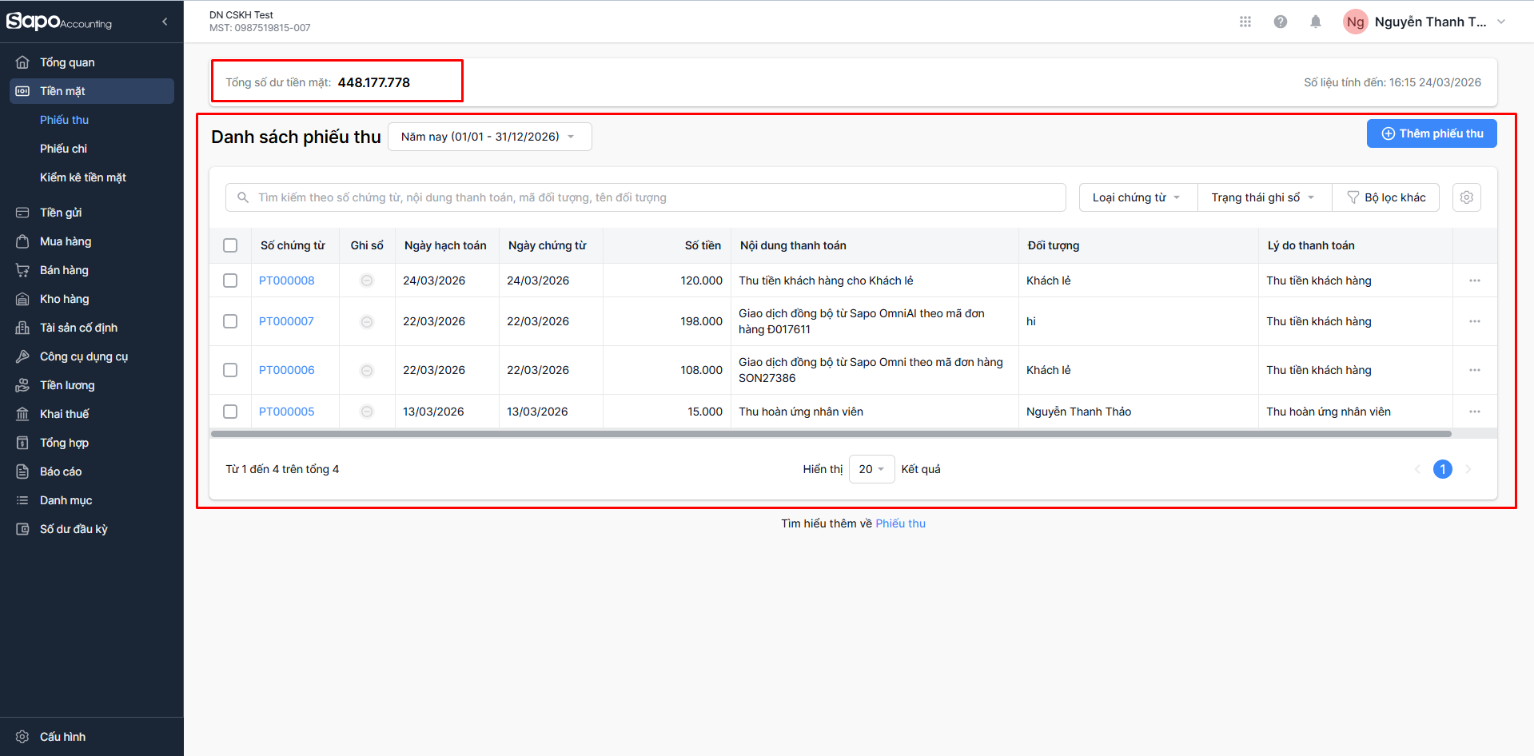Tick the checkbox for PT000007
Screen dimensions: 1534x756
230,321
